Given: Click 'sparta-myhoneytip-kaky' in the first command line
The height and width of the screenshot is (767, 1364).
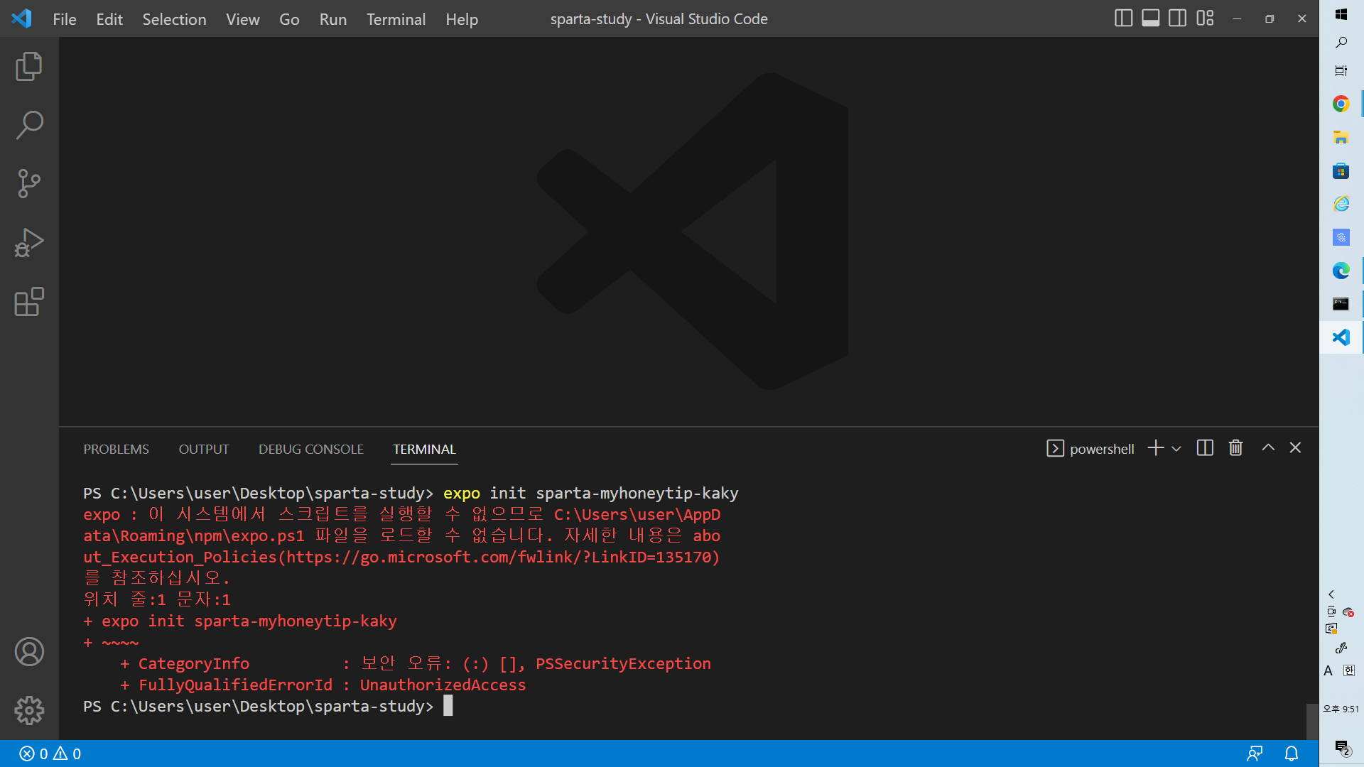Looking at the screenshot, I should pos(637,494).
